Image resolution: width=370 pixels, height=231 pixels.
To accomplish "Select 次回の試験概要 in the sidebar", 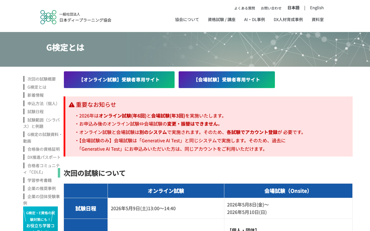I will click(42, 79).
